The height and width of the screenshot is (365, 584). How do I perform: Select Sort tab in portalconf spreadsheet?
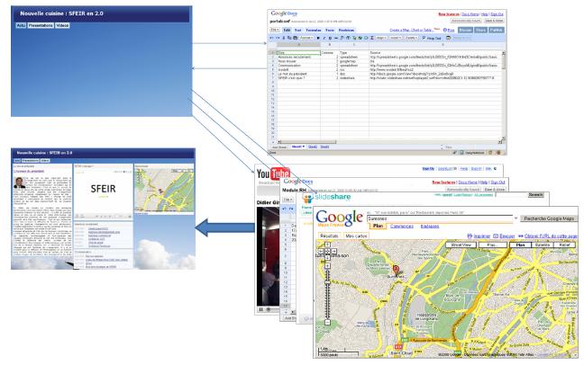pos(298,30)
